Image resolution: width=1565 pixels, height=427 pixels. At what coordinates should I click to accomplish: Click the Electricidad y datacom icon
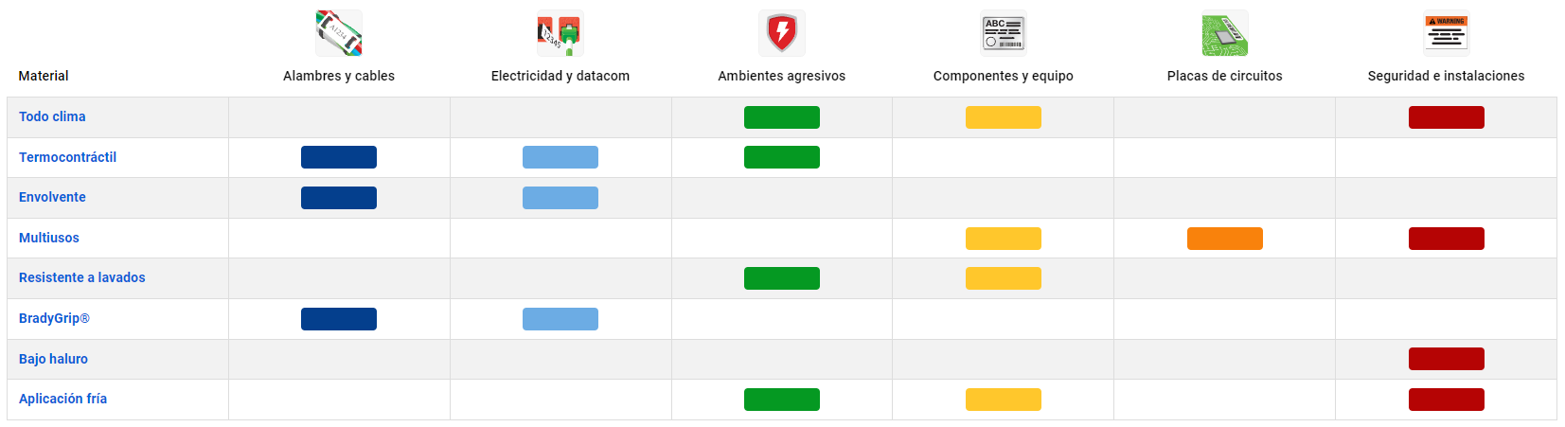[x=560, y=33]
